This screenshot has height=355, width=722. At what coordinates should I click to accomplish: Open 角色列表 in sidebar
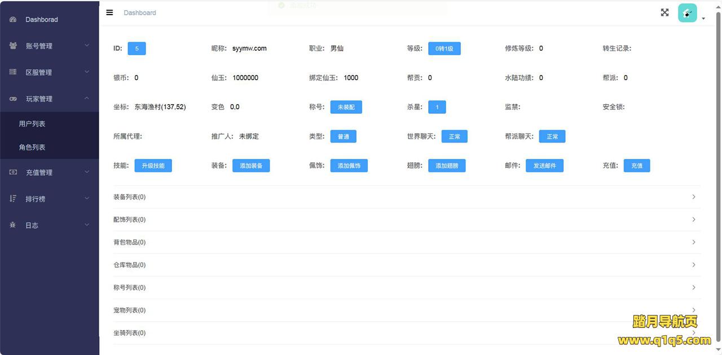pyautogui.click(x=32, y=147)
